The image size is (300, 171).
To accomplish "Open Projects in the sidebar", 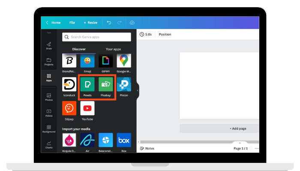I will click(49, 62).
